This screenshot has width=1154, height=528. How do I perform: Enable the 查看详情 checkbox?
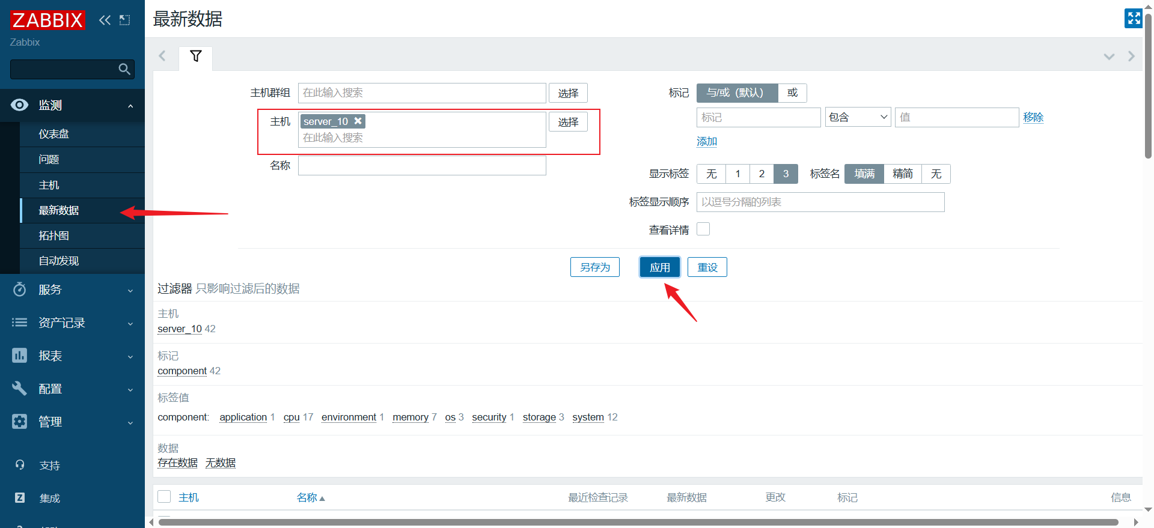tap(703, 229)
